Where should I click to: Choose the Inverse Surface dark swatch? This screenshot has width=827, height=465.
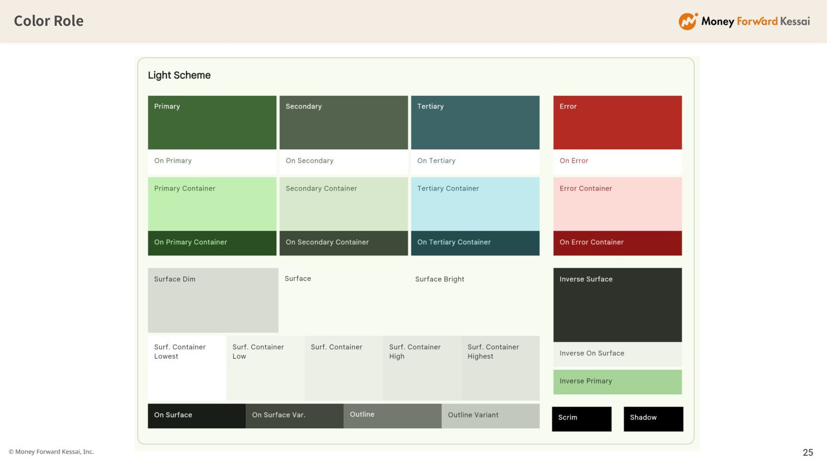[617, 305]
